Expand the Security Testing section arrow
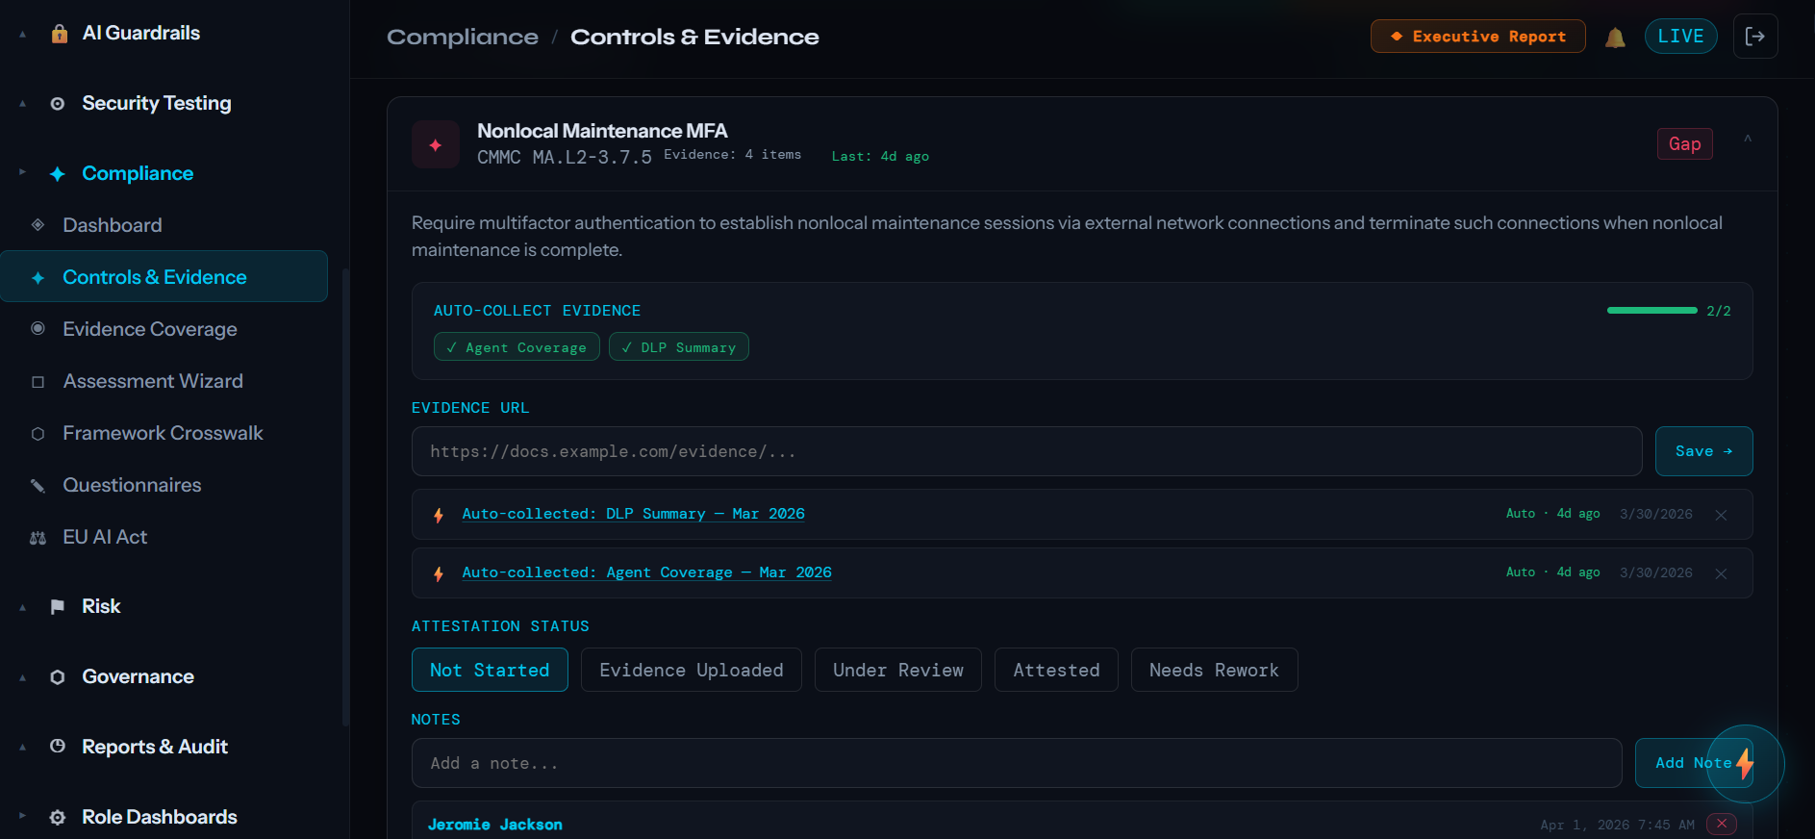Screen dimensions: 1815x839 pos(23,104)
